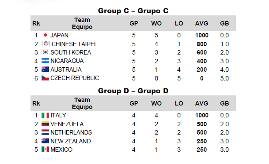Click the Chinese Taipei flag icon
269x164 pixels.
(x=46, y=44)
